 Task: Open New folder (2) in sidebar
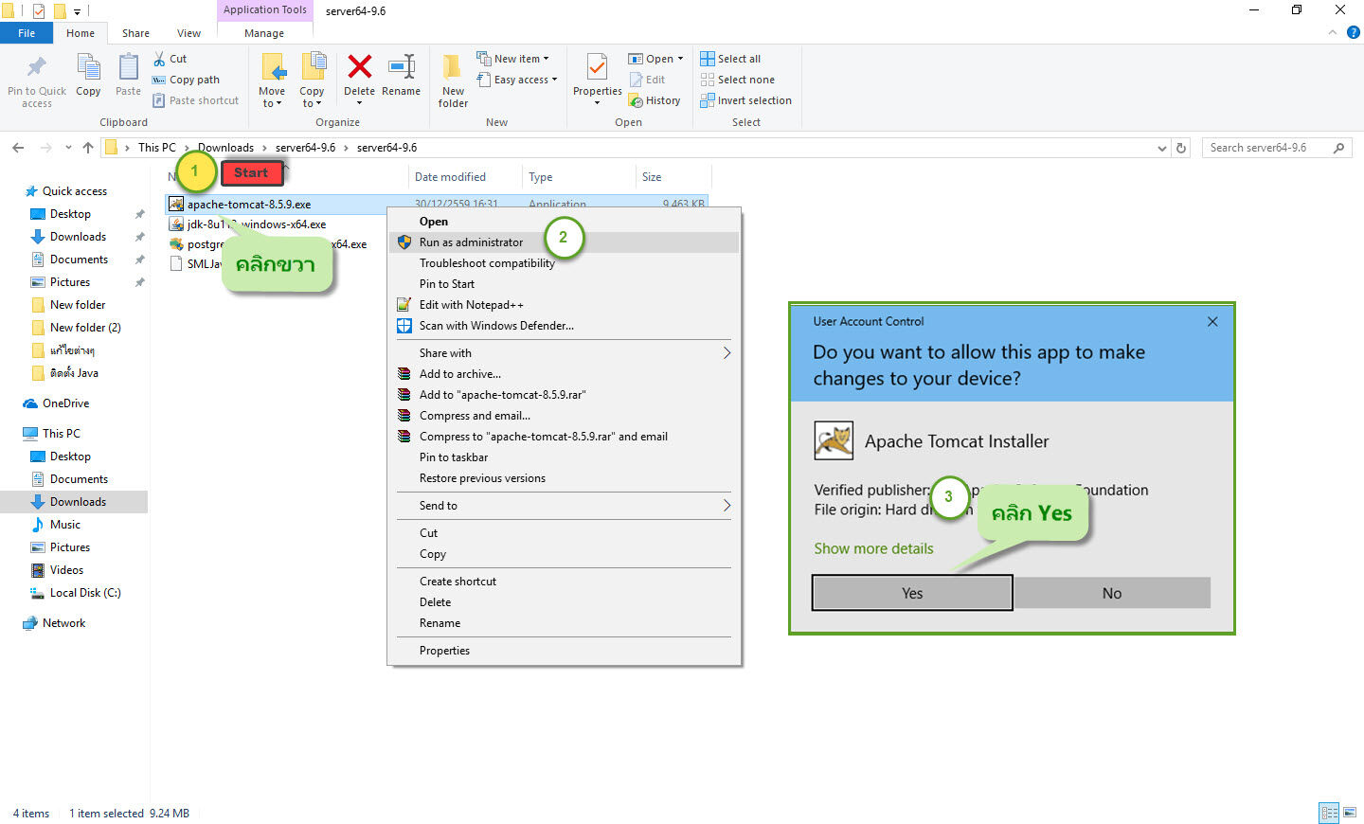coord(85,328)
